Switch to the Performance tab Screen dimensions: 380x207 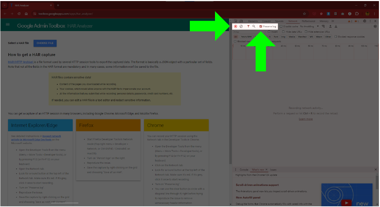308,21
